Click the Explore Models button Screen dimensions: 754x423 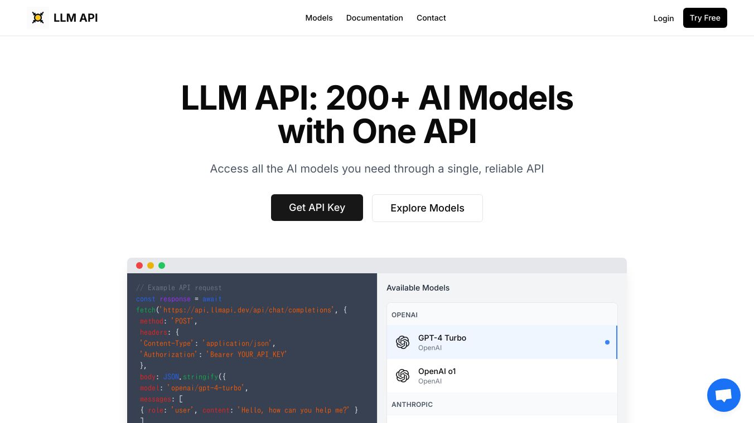(x=427, y=208)
